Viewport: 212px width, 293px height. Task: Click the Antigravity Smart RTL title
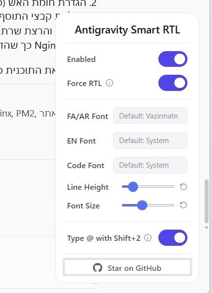pyautogui.click(x=127, y=29)
